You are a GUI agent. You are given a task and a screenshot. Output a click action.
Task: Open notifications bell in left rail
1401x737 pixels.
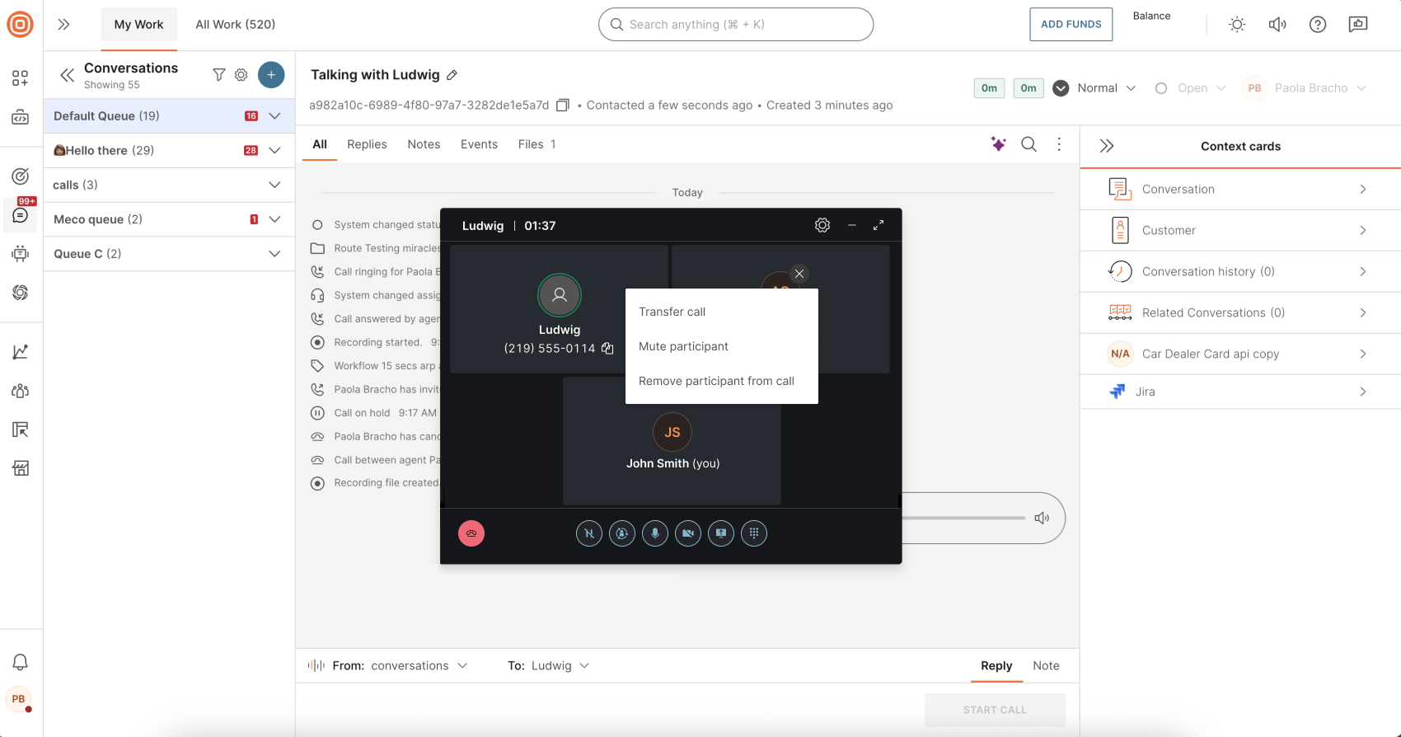tap(21, 662)
